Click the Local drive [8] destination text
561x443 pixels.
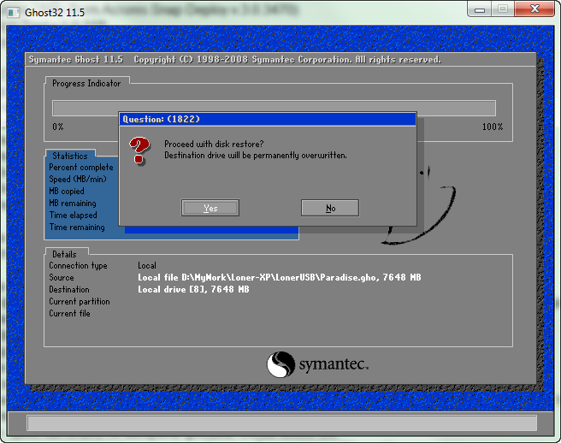click(x=193, y=290)
